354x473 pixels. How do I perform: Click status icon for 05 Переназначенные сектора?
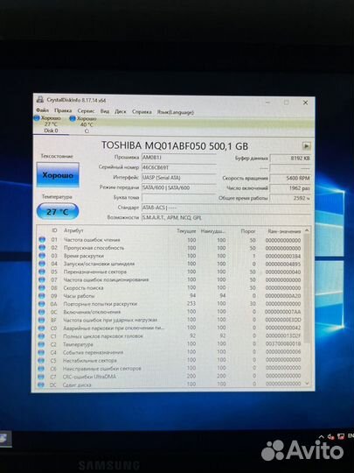click(x=42, y=272)
